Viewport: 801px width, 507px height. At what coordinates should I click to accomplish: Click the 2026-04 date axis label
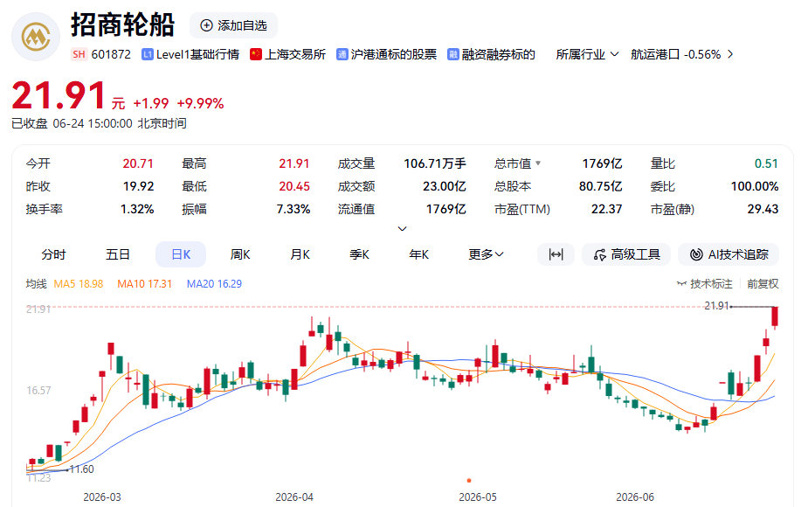pyautogui.click(x=294, y=497)
